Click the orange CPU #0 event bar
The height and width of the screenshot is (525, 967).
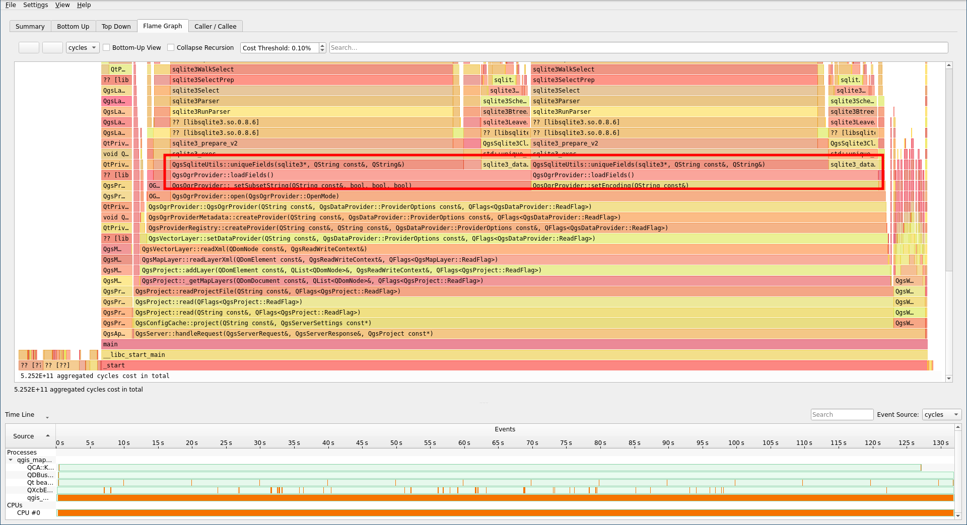(x=505, y=513)
